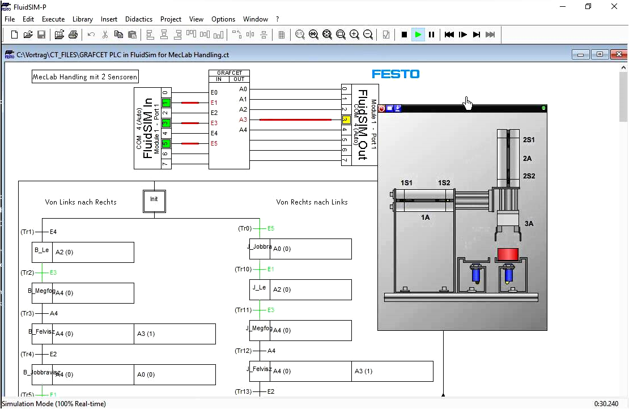Select the Init step box

[x=155, y=201]
